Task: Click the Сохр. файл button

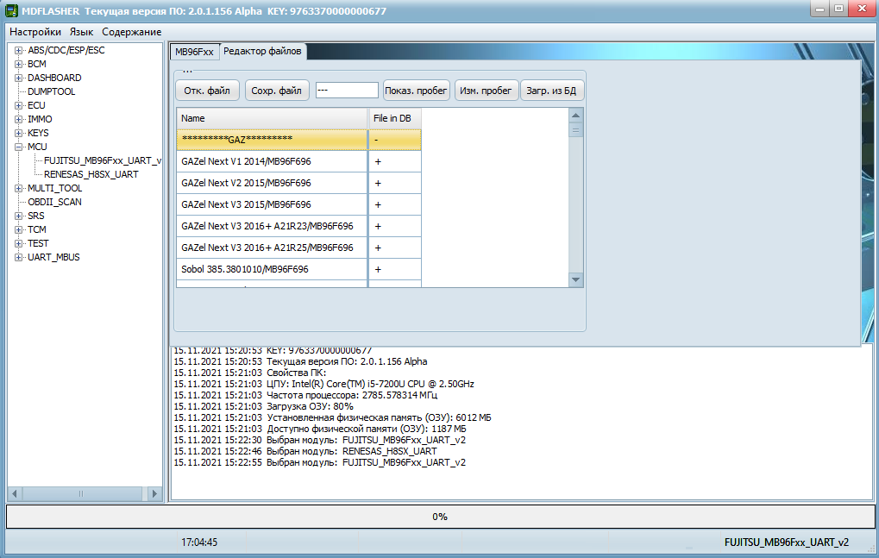Action: coord(276,91)
